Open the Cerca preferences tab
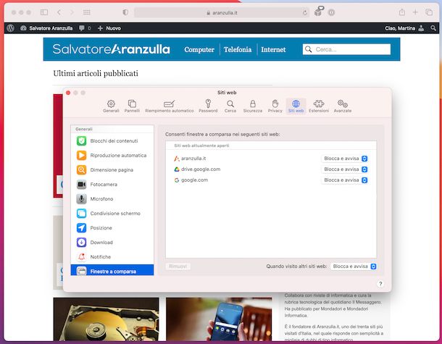 click(x=230, y=106)
